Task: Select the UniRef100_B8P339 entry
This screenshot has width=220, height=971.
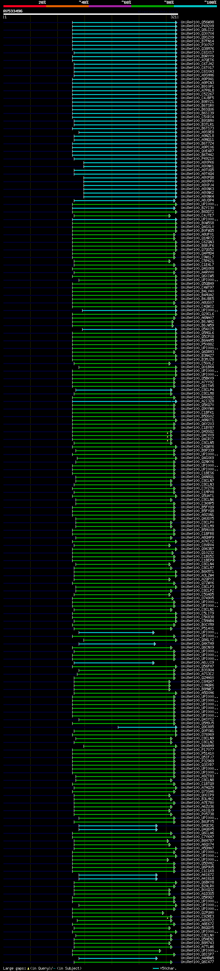Action: click(197, 451)
